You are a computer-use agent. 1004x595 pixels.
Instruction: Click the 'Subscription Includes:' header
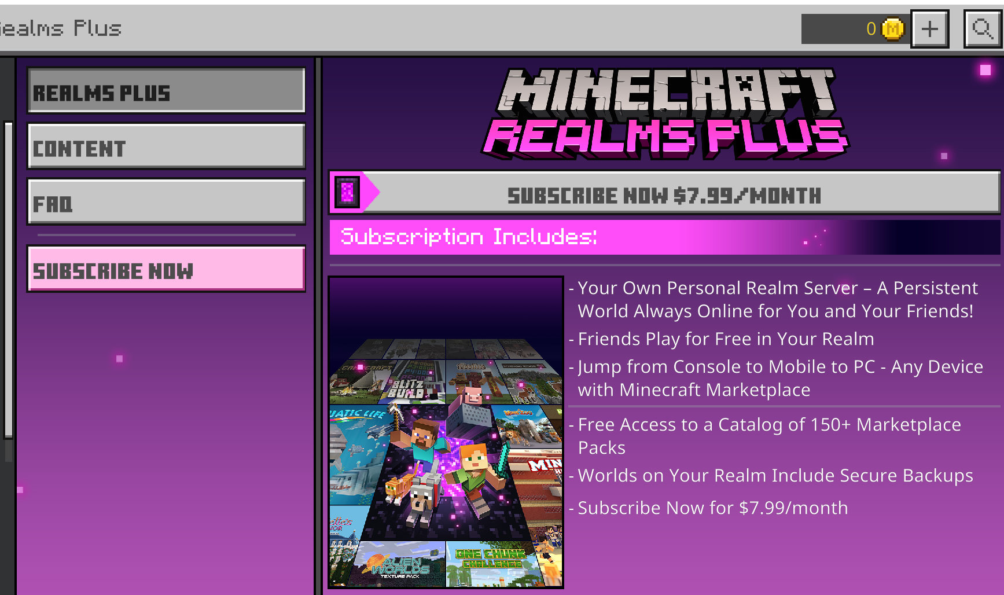[x=469, y=237]
